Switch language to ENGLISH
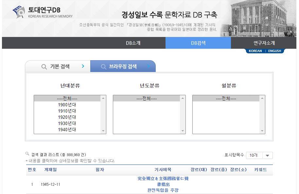 click(x=274, y=51)
